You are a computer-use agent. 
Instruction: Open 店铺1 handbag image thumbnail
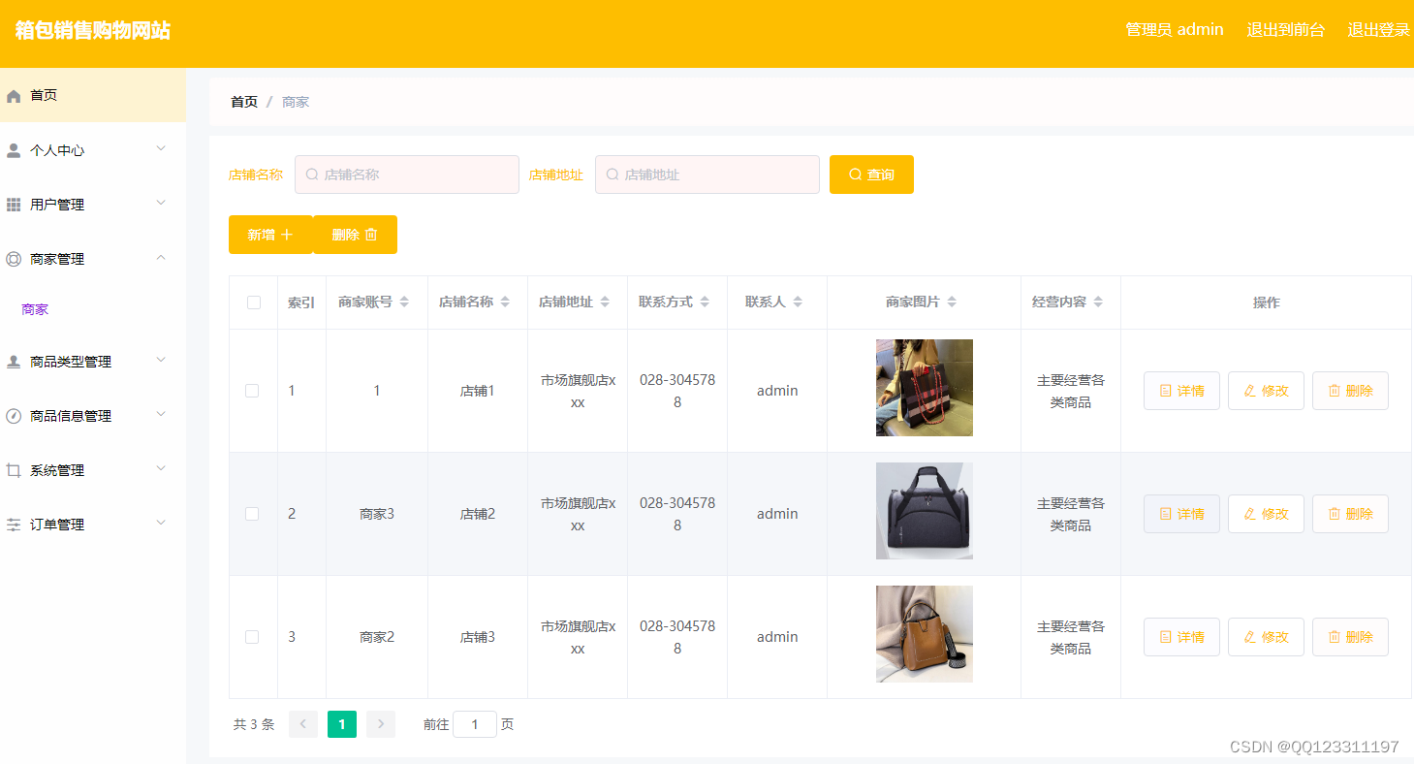[x=925, y=388]
